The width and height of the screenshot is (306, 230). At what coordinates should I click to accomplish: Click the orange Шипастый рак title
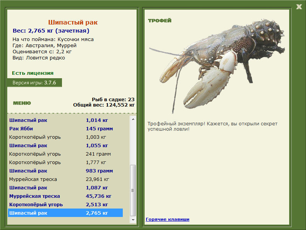pyautogui.click(x=73, y=22)
